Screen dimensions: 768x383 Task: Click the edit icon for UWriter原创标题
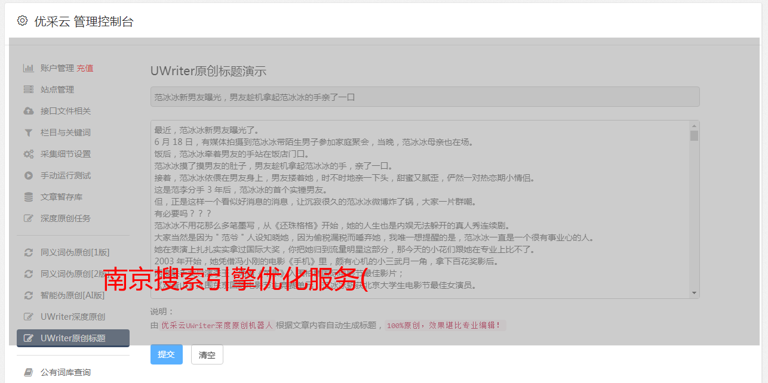[28, 338]
